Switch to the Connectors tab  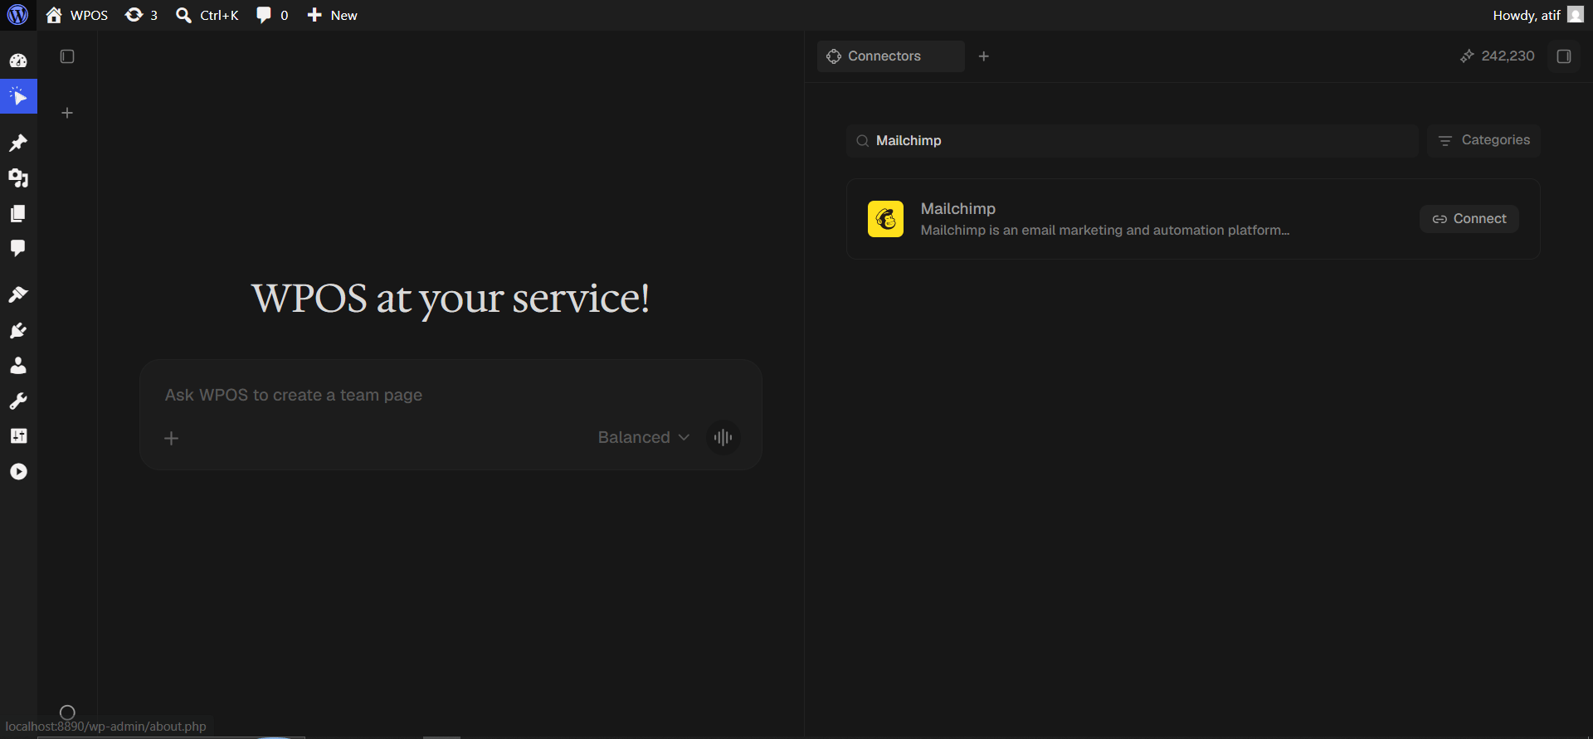(x=890, y=56)
